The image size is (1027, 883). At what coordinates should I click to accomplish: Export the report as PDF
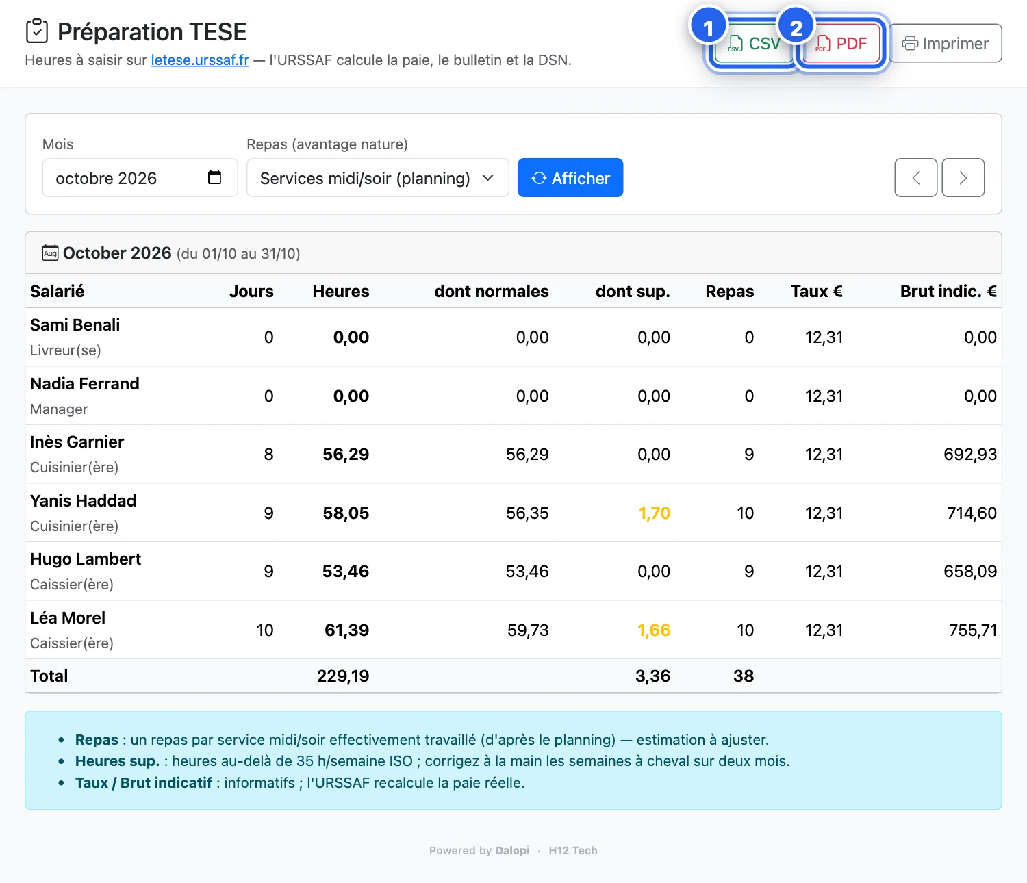click(841, 44)
